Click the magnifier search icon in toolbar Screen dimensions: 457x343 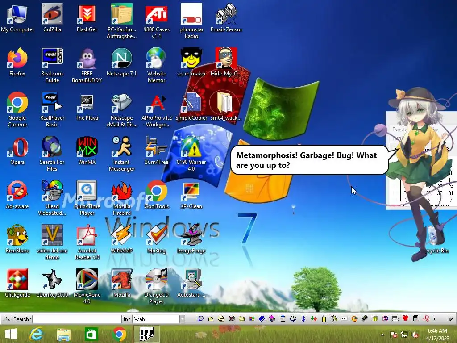[200, 319]
